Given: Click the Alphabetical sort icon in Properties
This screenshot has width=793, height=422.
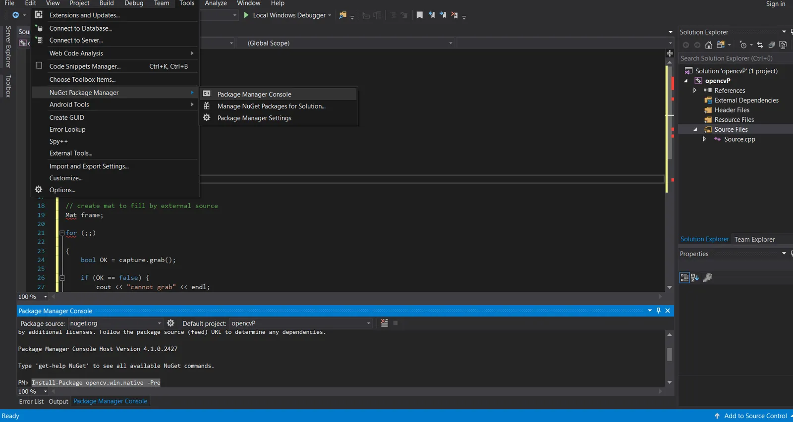Looking at the screenshot, I should [695, 278].
